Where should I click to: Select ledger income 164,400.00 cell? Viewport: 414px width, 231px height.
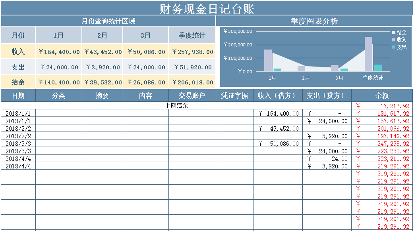pyautogui.click(x=278, y=114)
